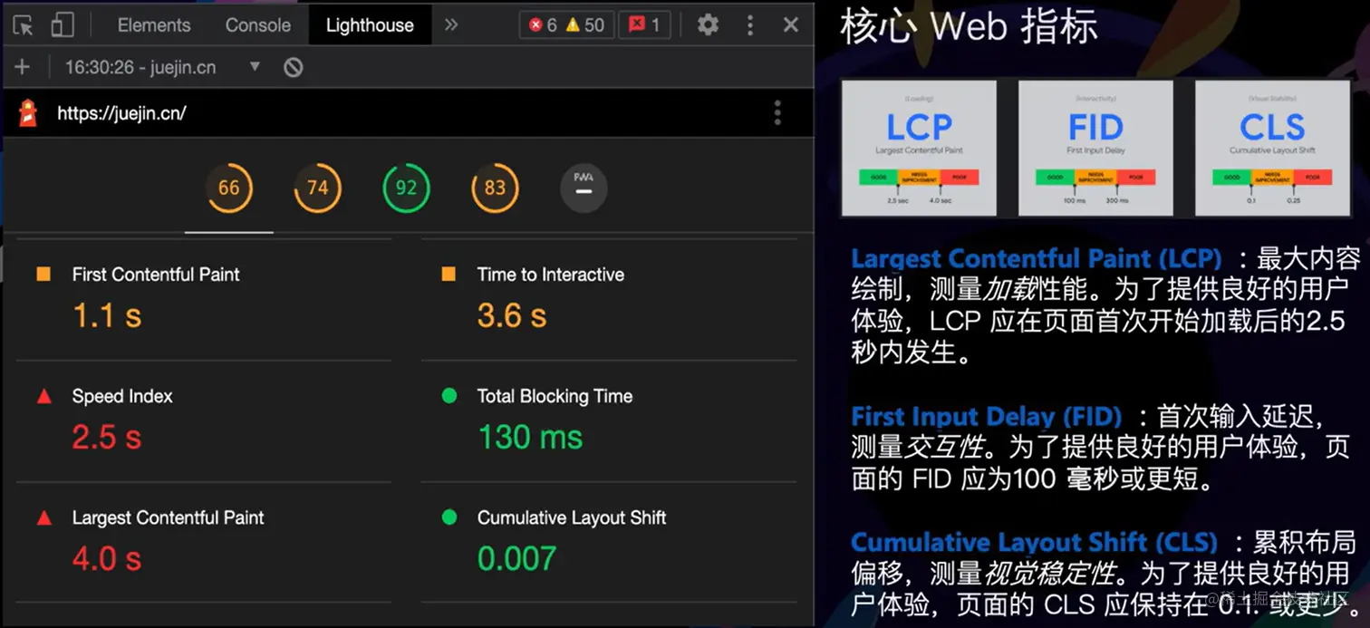Open the Elements tab
Viewport: 1370px width, 628px height.
[154, 25]
